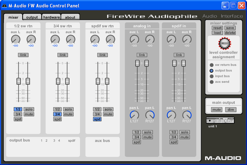This screenshot has width=247, height=165.
Task: Select output bus assignment
Action: click(211, 71)
